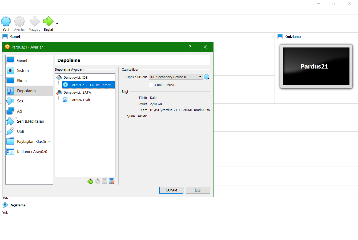Click the choose disk image icon

pos(207,77)
